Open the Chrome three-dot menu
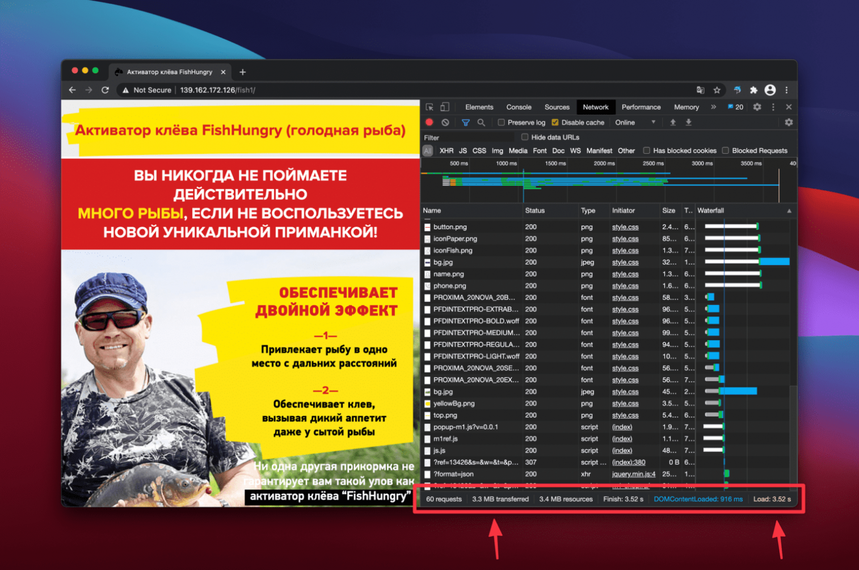Image resolution: width=859 pixels, height=570 pixels. click(786, 90)
